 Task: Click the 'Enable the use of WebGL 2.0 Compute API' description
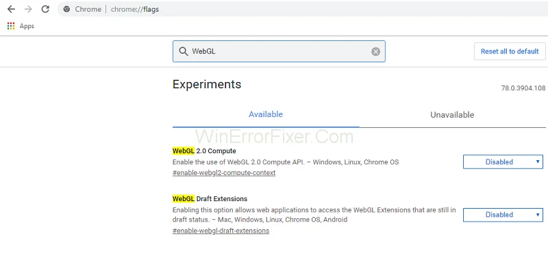click(x=286, y=162)
